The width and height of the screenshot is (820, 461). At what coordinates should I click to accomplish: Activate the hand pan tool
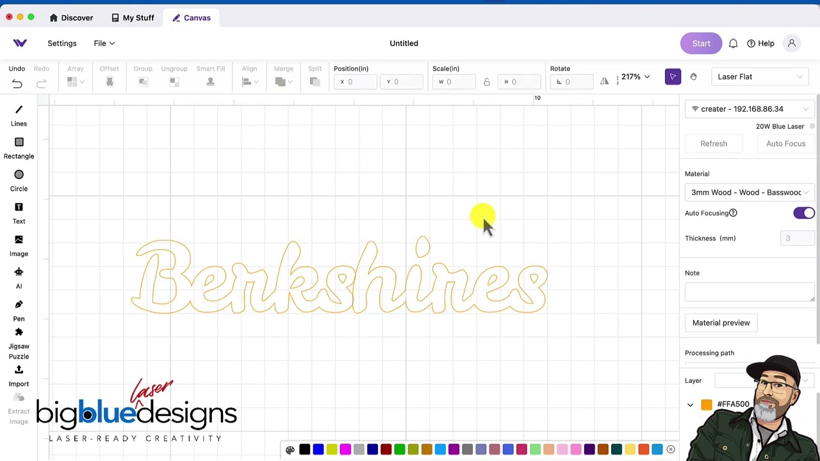click(693, 77)
